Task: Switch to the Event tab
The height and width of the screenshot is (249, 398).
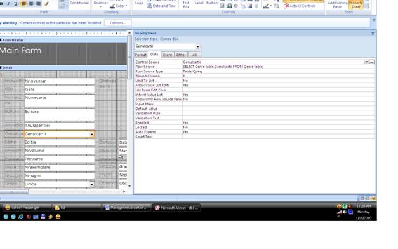Action: click(168, 55)
